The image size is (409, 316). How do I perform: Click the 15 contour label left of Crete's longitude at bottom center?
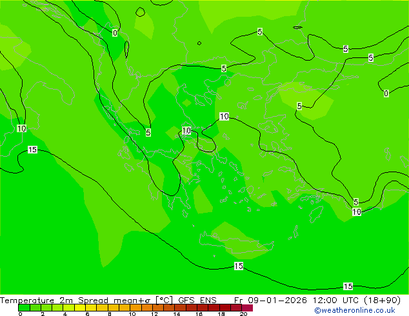coord(239,266)
